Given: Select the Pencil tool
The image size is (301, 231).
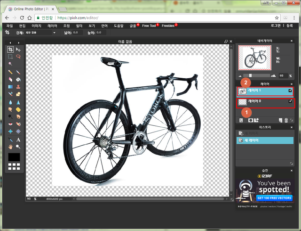Looking at the screenshot, I should click(10, 72).
